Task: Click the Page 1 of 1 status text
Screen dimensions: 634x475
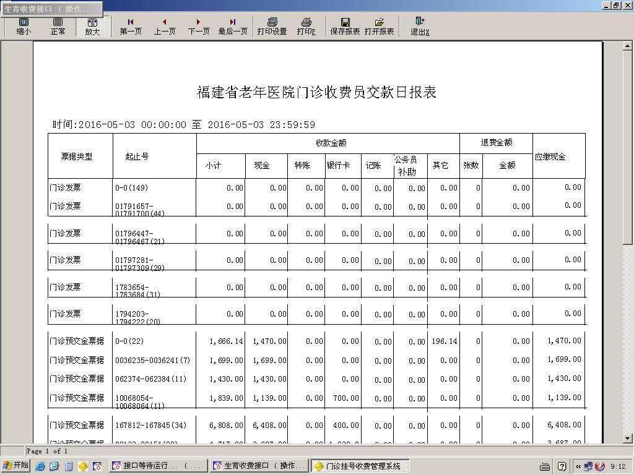Action: coord(47,451)
